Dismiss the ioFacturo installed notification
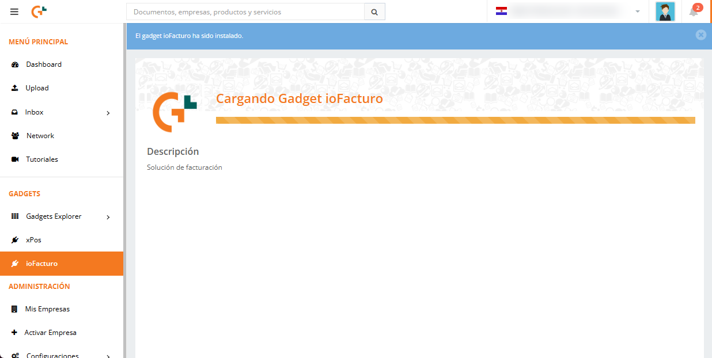Image resolution: width=712 pixels, height=358 pixels. (700, 35)
